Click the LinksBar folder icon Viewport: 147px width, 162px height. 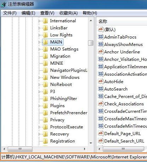45,28
